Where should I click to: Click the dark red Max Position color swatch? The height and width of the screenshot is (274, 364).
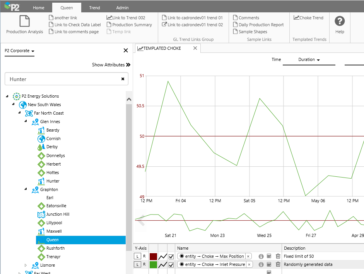click(x=153, y=257)
